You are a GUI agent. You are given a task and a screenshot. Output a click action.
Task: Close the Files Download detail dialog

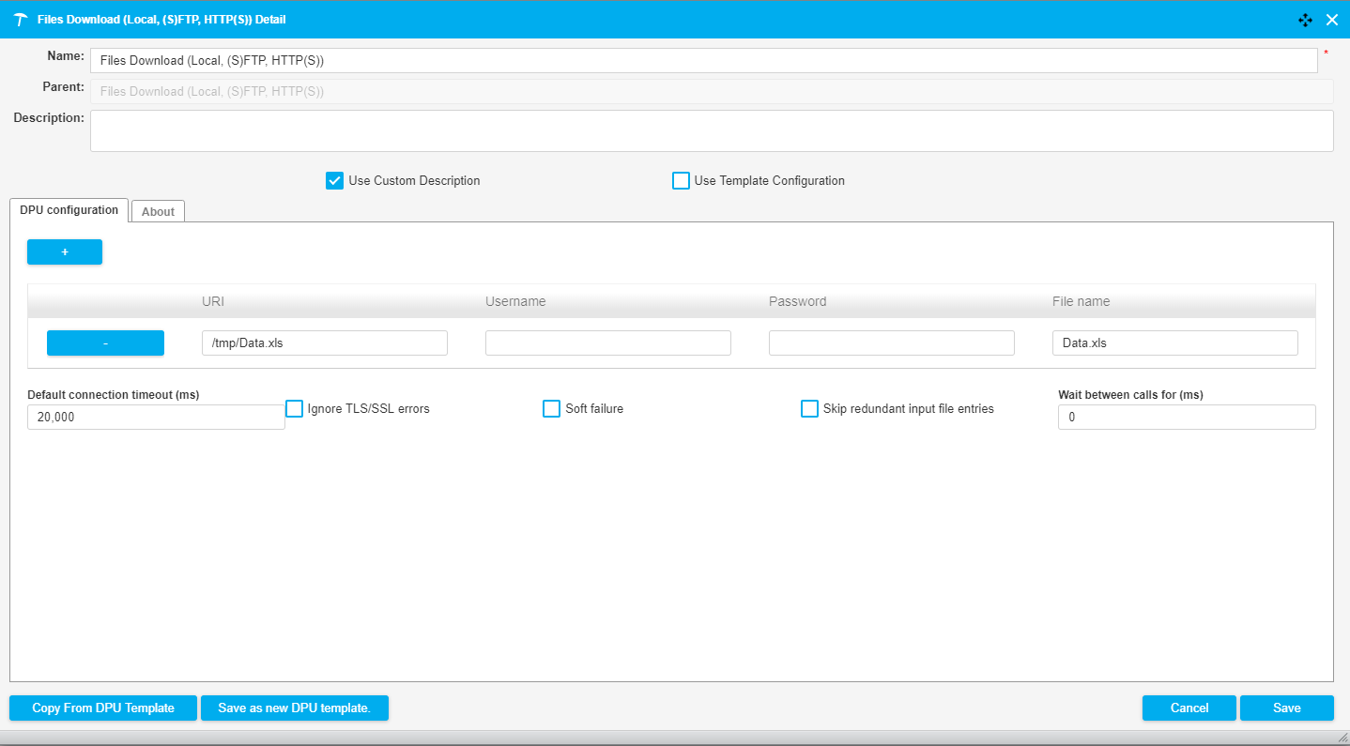[1331, 20]
